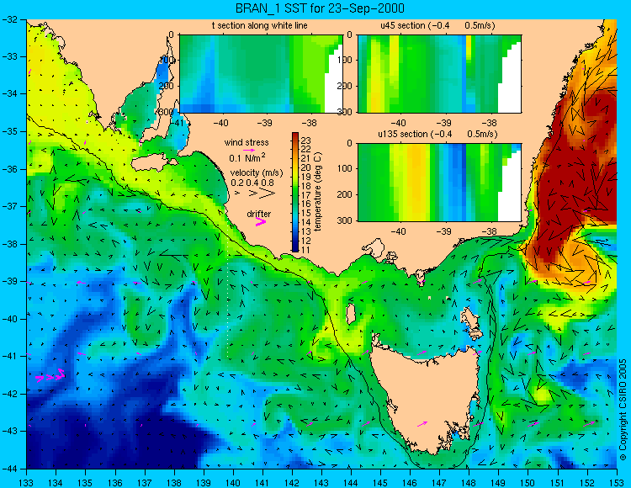Click longitude tick label "153"

(x=616, y=482)
